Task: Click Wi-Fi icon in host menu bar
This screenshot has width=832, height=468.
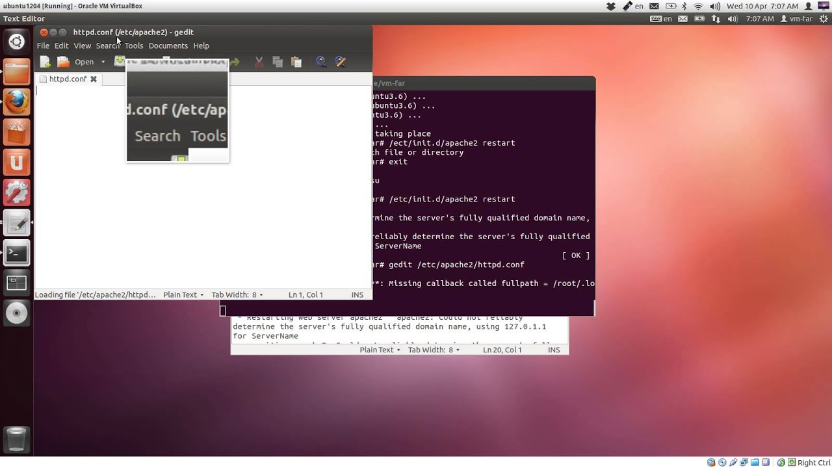Action: 699,6
